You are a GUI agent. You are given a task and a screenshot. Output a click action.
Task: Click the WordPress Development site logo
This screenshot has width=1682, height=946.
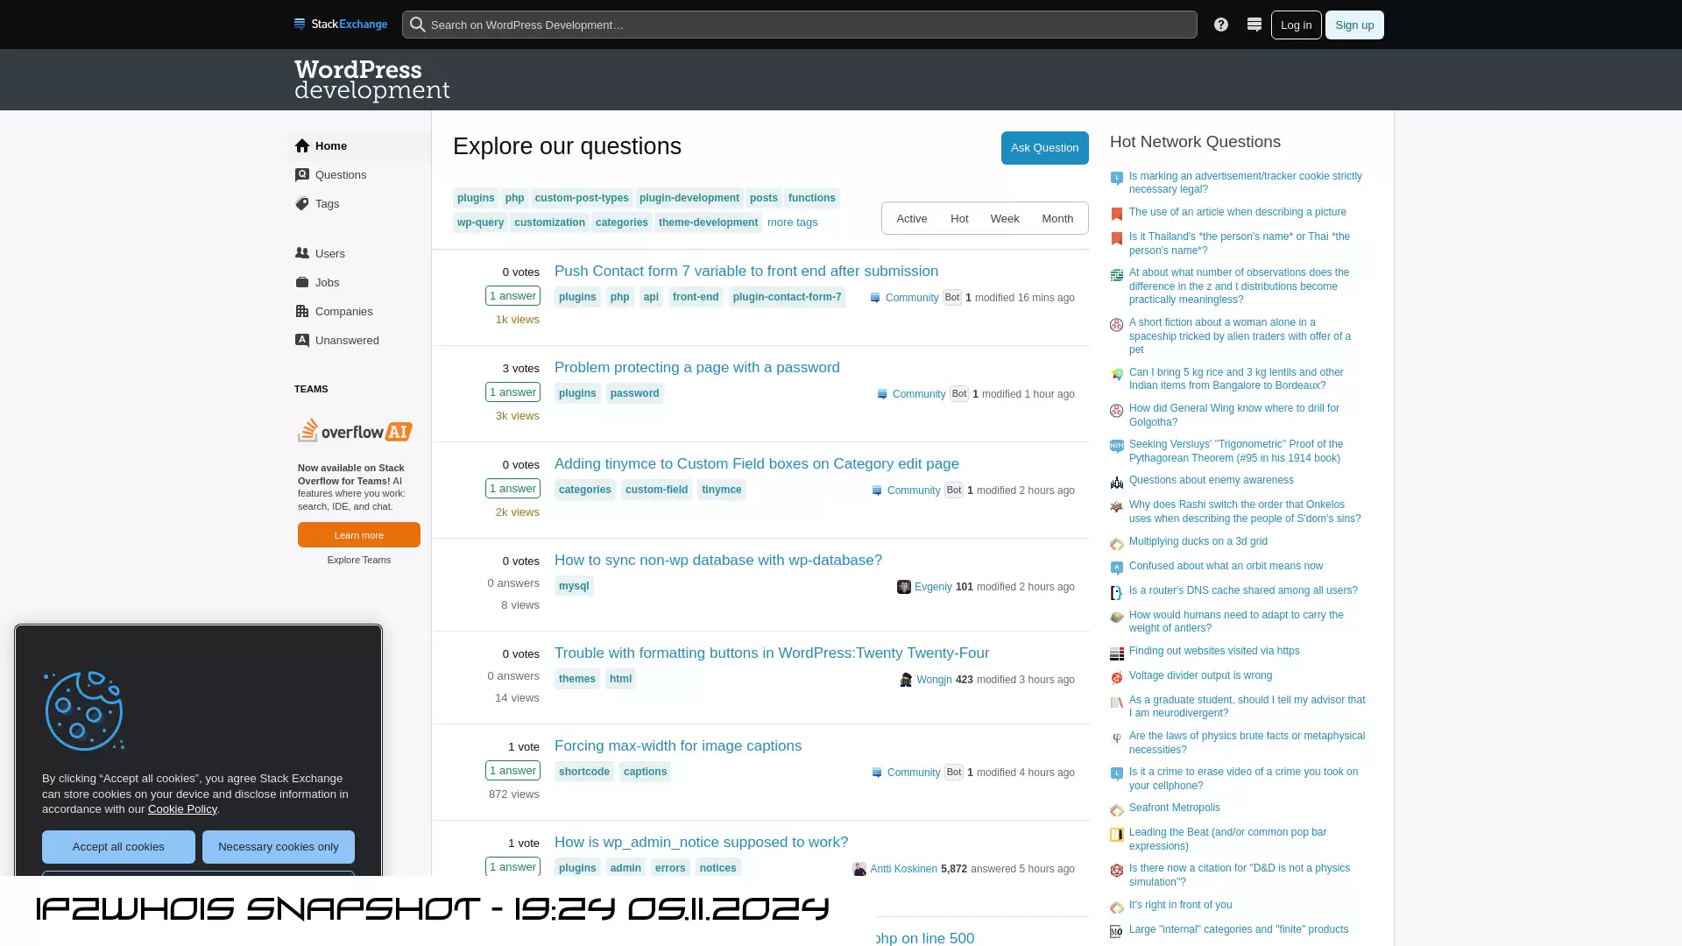pos(371,80)
